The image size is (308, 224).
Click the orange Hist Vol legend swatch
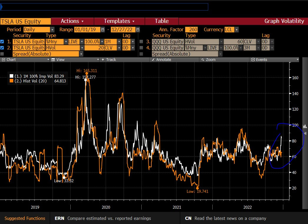click(11, 81)
